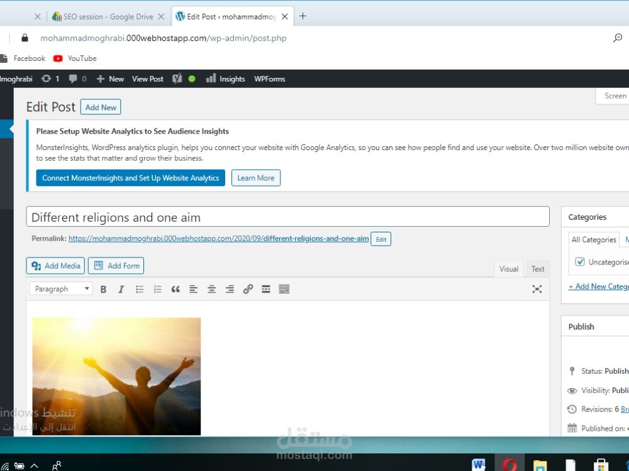This screenshot has height=471, width=629.
Task: Apply blockquote formatting
Action: click(175, 289)
